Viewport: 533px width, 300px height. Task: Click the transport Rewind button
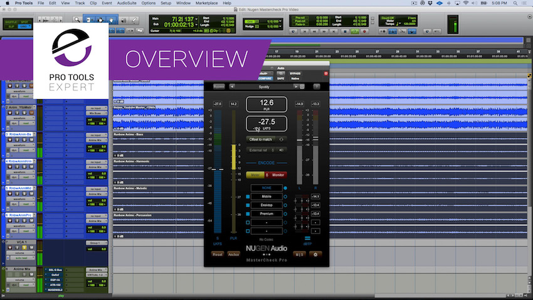[x=314, y=31]
